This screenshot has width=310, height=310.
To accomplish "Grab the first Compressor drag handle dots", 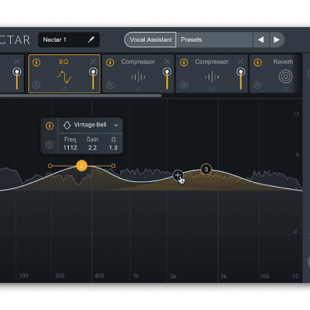I will [138, 89].
